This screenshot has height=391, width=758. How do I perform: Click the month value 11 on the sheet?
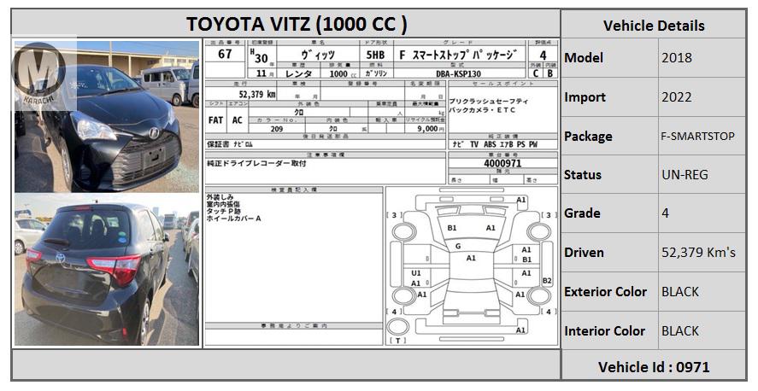261,73
